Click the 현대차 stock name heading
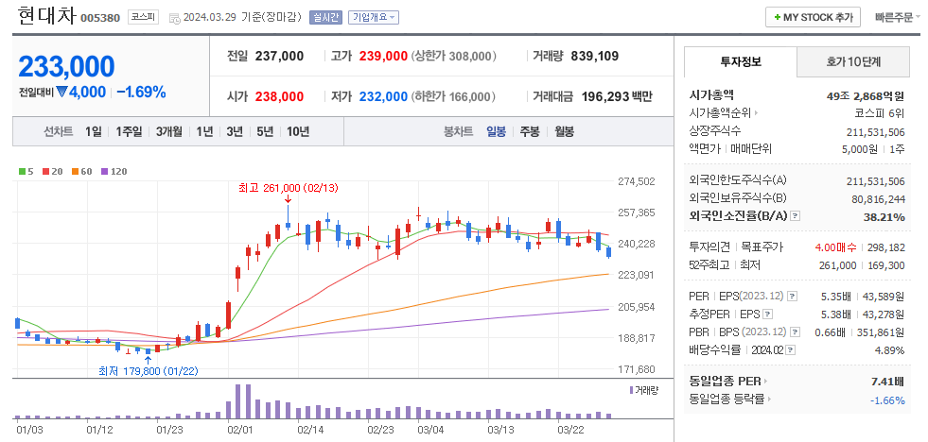Screen dimensions: 928x442 click(46, 16)
